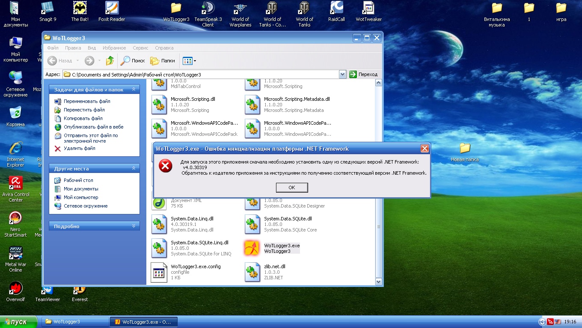Go to Мои документы in Другие места
Image resolution: width=582 pixels, height=328 pixels.
point(81,189)
